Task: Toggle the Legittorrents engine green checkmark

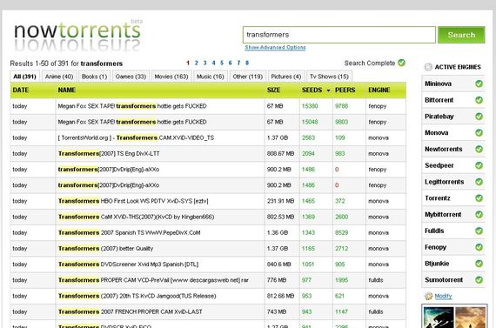Action: pyautogui.click(x=479, y=182)
